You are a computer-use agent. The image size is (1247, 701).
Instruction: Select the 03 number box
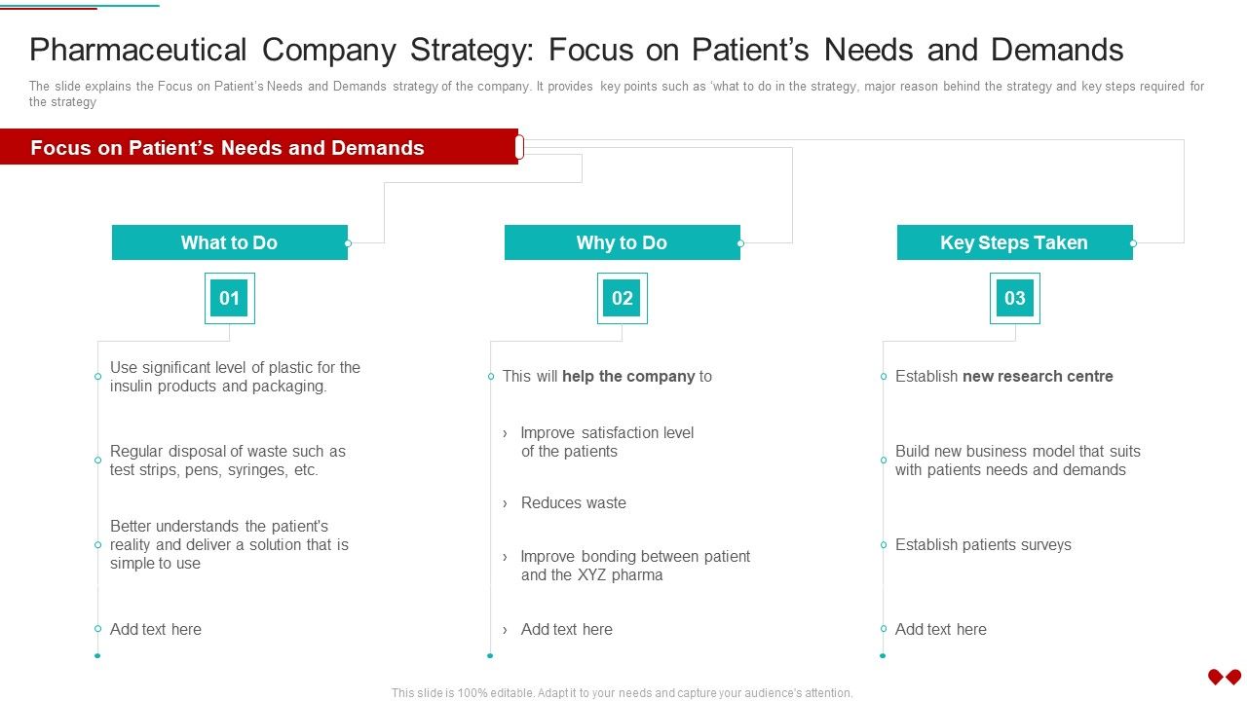pos(1015,298)
